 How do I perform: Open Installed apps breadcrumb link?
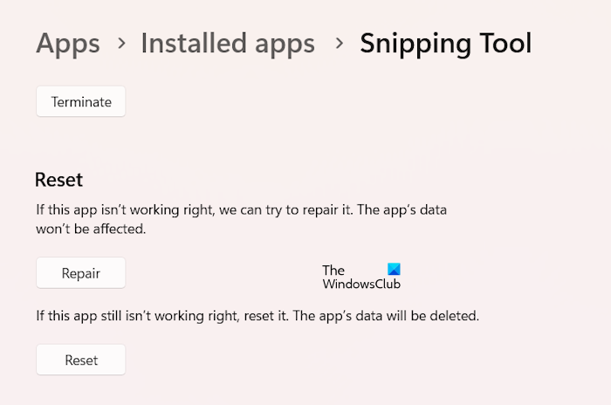tap(228, 43)
